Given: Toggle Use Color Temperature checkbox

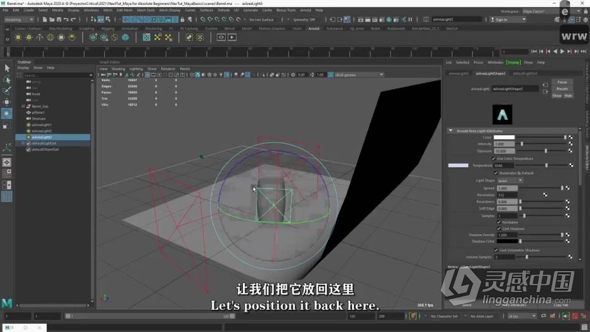Looking at the screenshot, I should pyautogui.click(x=494, y=159).
